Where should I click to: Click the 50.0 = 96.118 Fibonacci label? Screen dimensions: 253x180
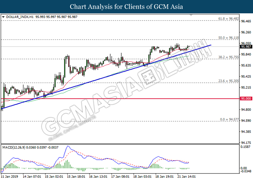pyautogui.click(x=228, y=38)
